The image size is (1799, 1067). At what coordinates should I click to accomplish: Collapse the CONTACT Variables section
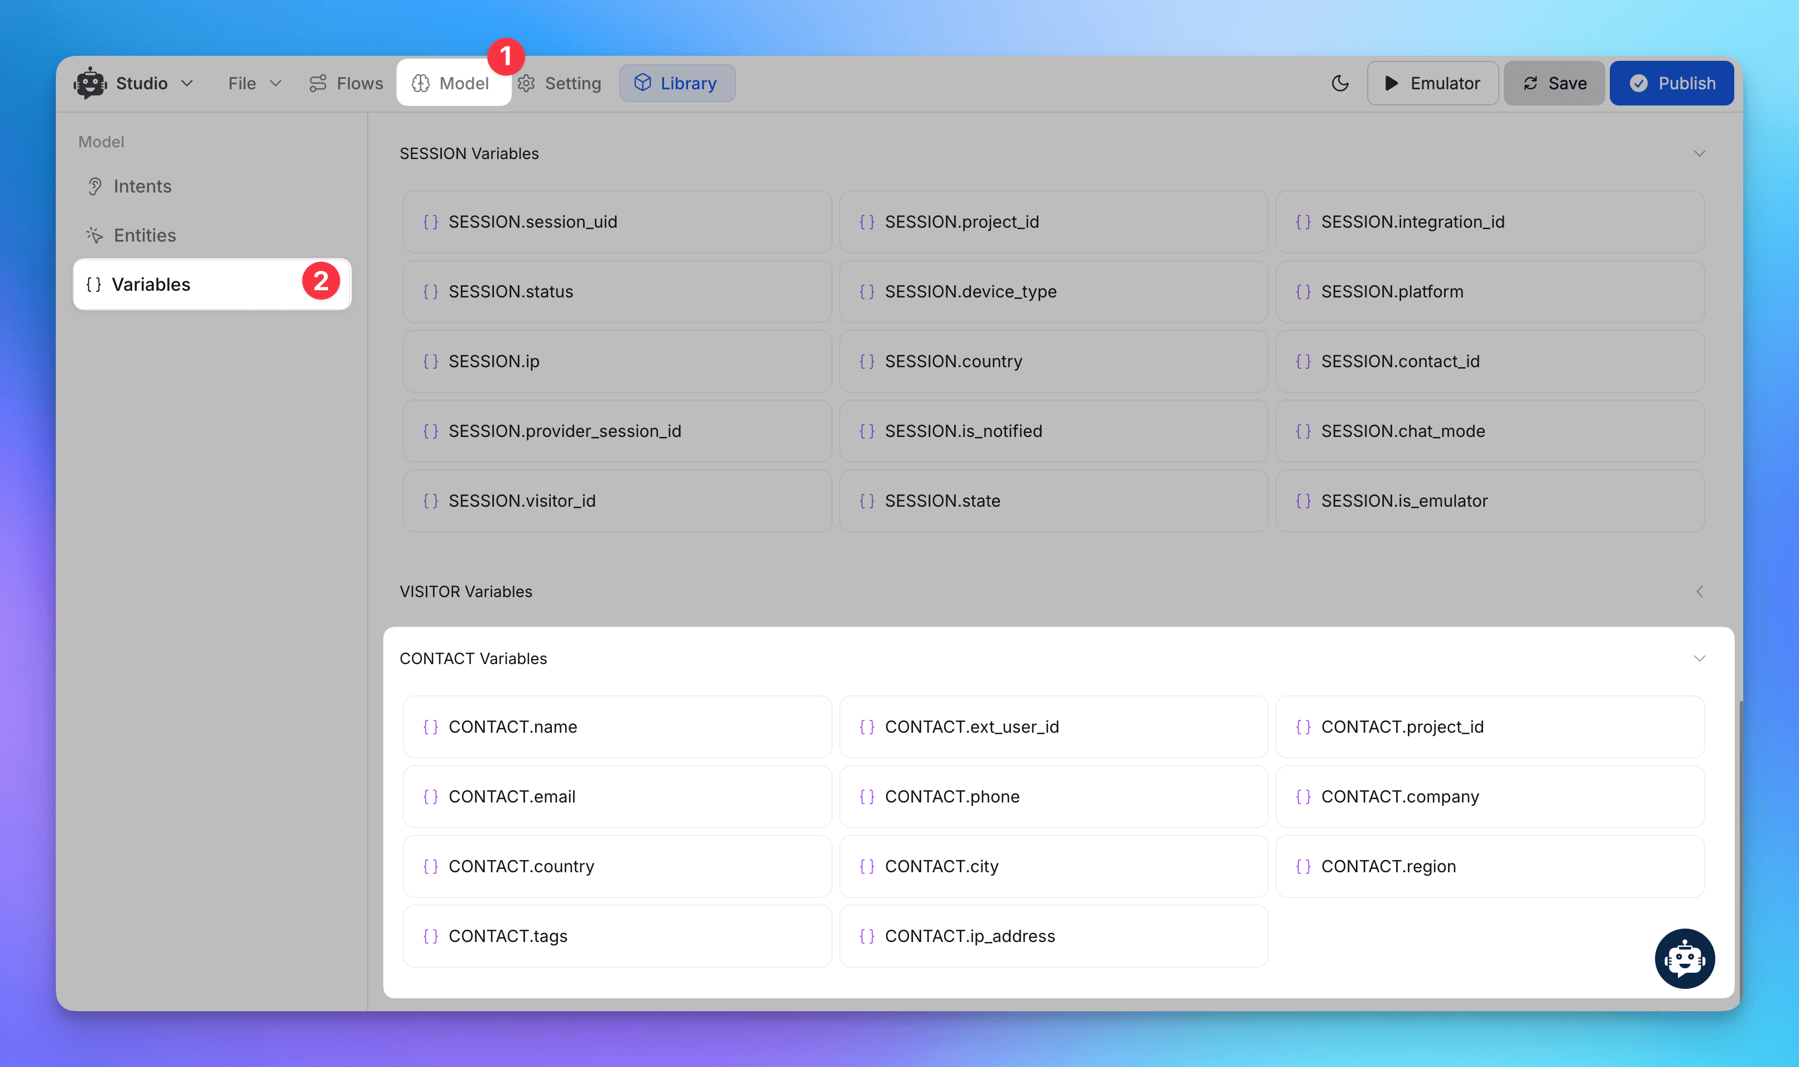click(1699, 659)
